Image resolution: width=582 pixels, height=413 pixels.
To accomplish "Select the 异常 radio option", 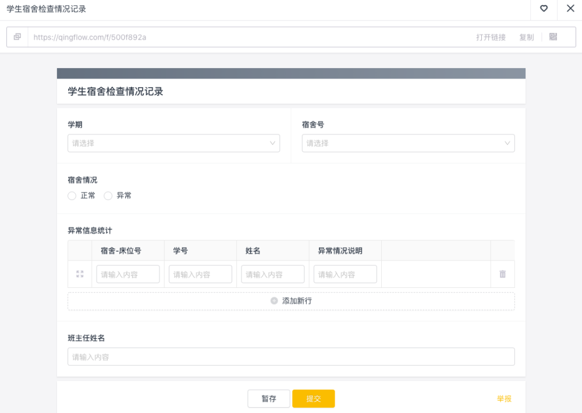I will pos(108,196).
